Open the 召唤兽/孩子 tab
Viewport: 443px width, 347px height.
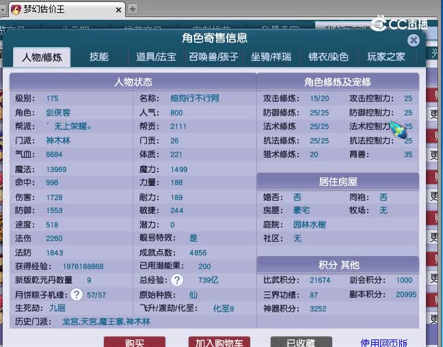coord(213,57)
